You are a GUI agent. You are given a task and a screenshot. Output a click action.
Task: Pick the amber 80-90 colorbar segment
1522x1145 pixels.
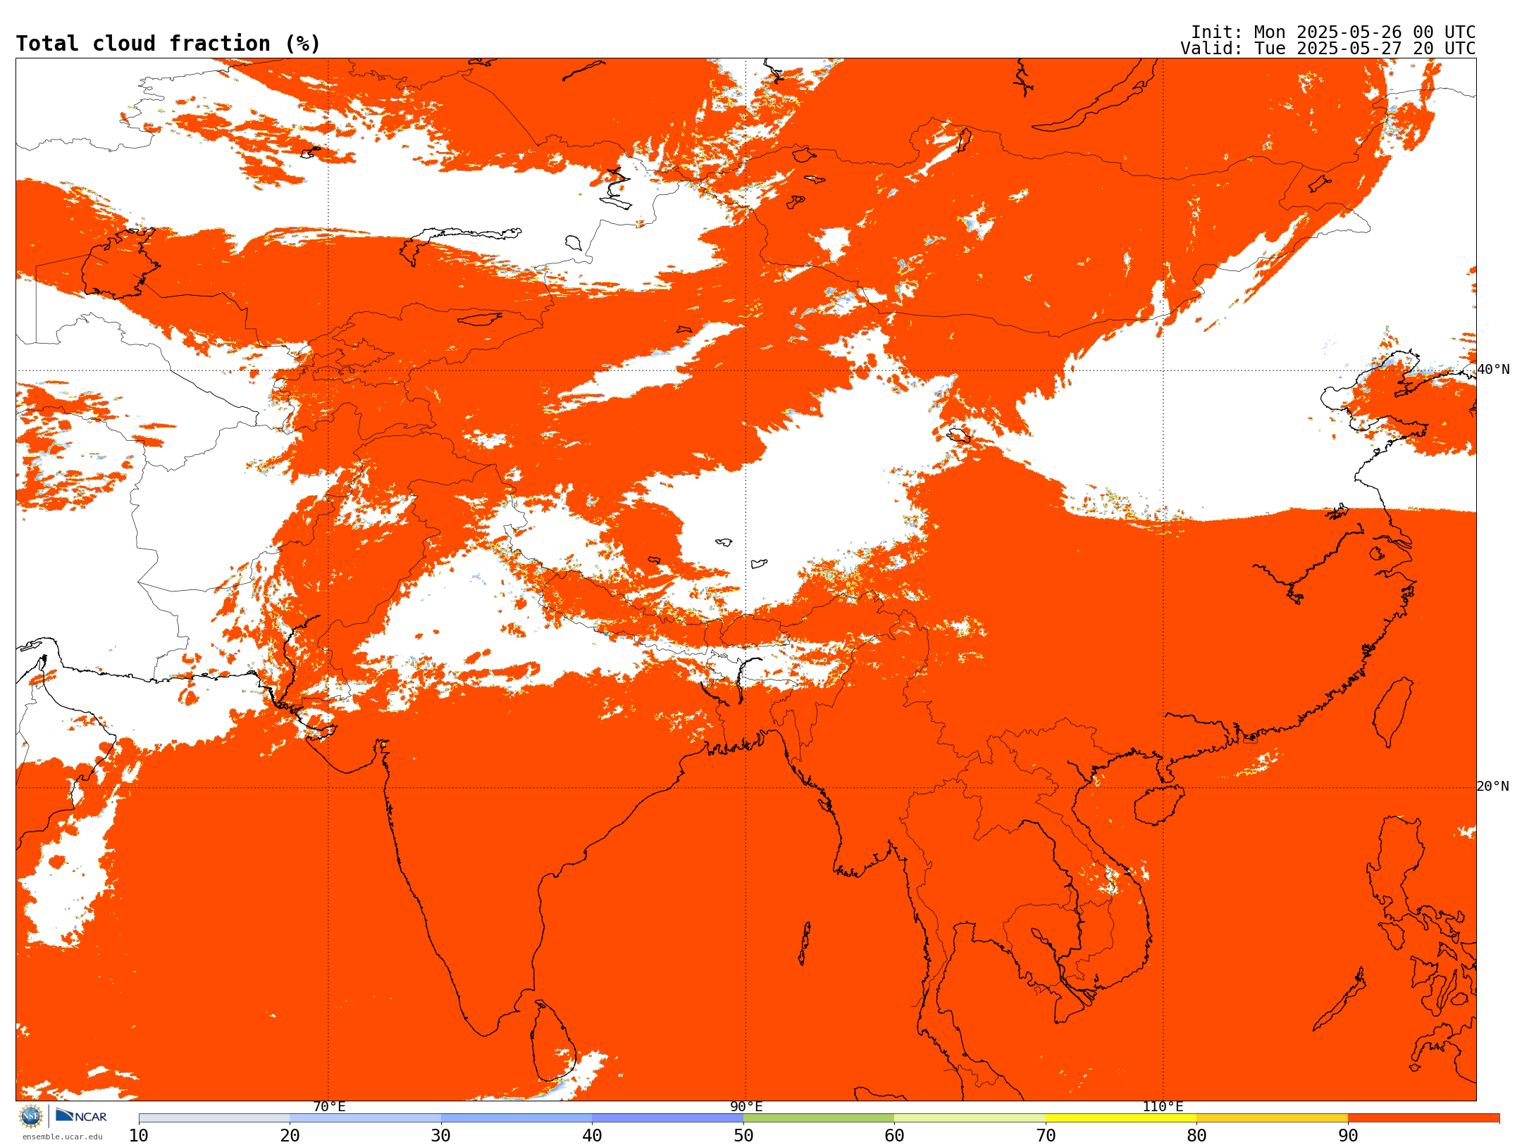click(1272, 1118)
